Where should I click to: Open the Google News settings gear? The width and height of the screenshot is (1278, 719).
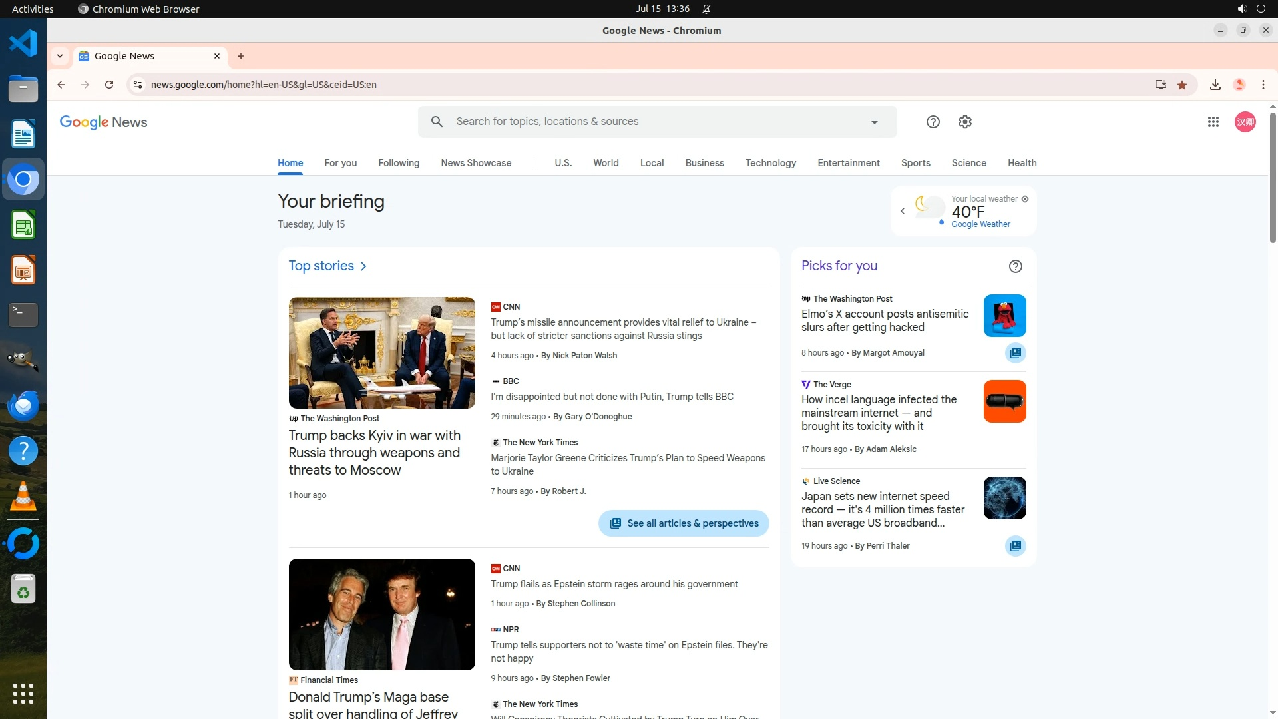(964, 122)
